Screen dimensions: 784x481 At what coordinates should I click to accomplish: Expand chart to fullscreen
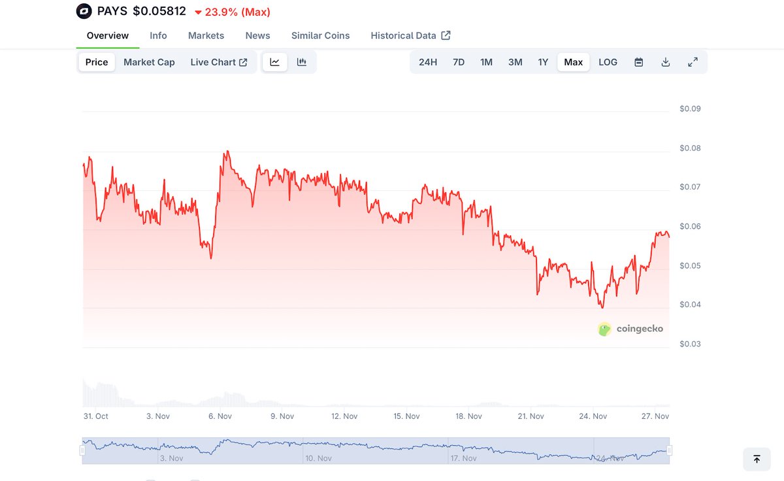point(693,62)
